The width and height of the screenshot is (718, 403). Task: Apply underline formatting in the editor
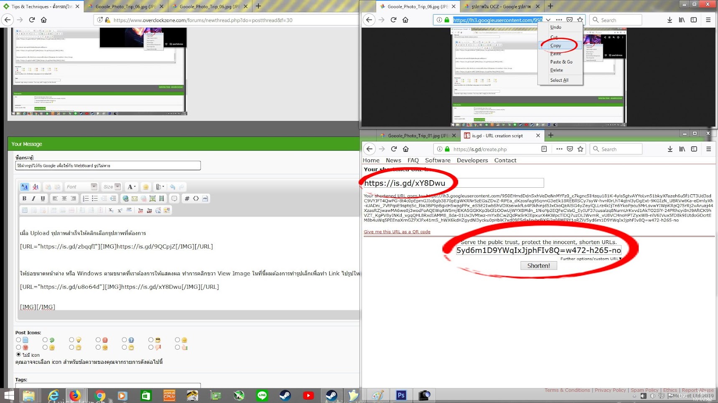click(x=43, y=199)
